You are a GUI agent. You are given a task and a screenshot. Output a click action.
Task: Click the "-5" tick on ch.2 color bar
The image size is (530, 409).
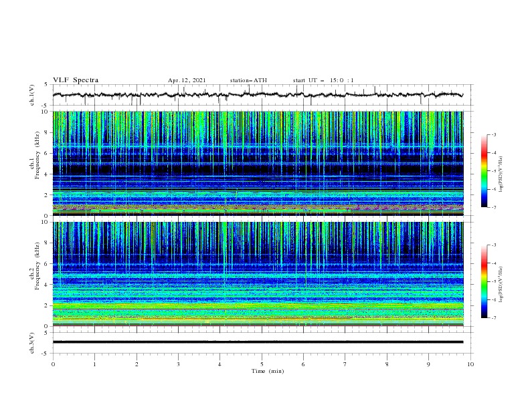click(493, 281)
